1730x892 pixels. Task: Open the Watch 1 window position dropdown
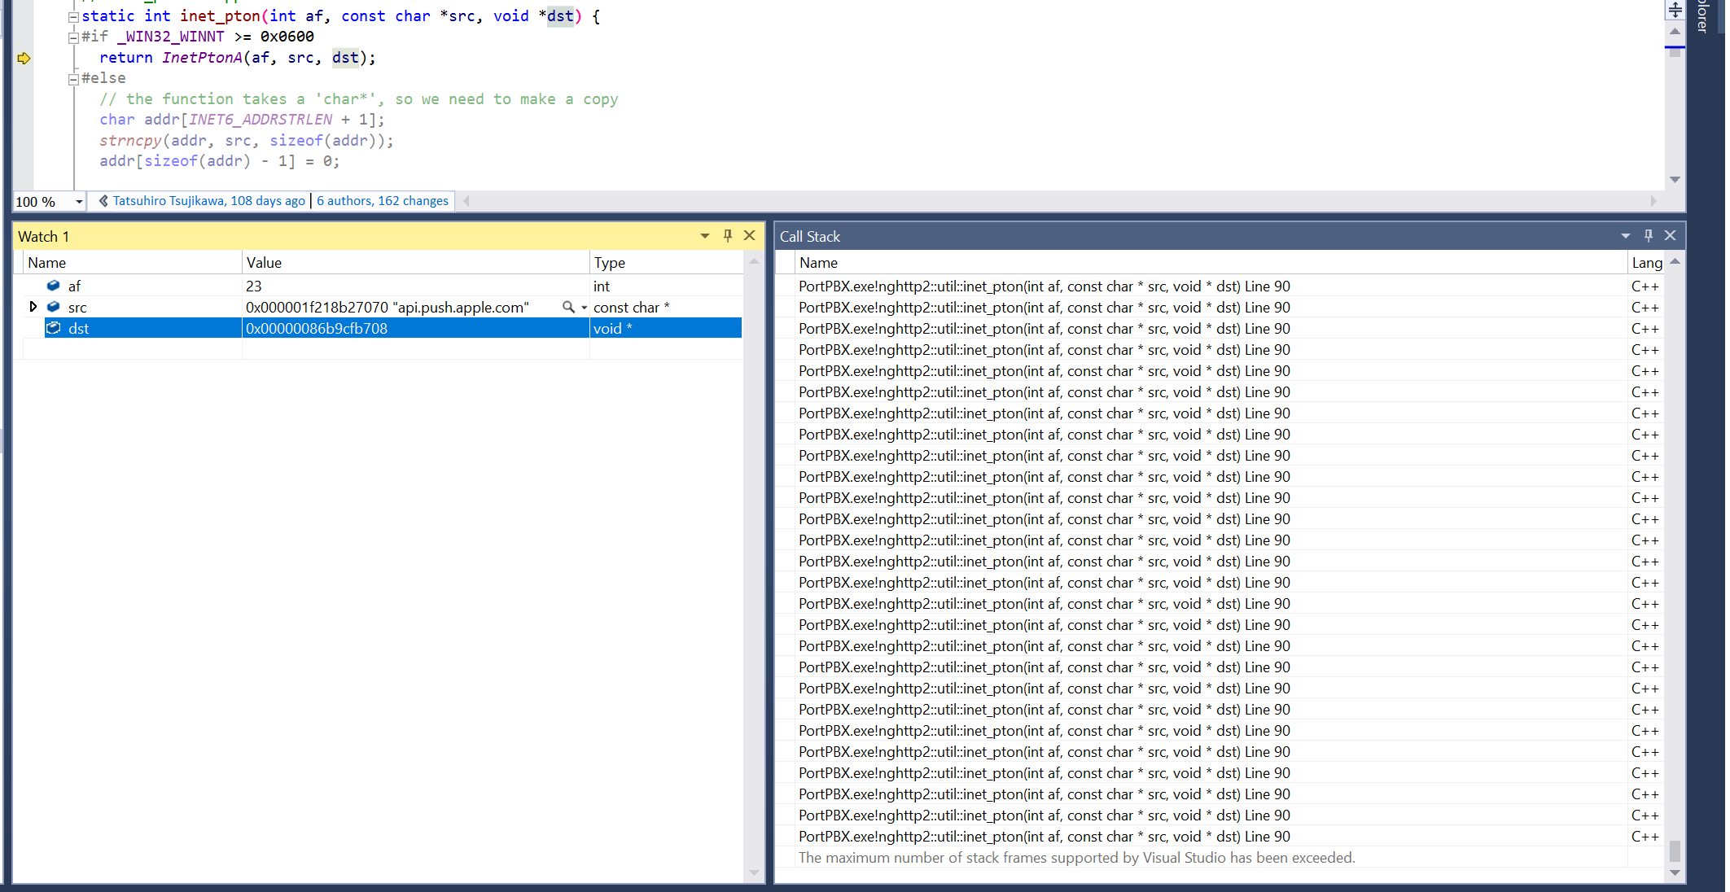703,235
